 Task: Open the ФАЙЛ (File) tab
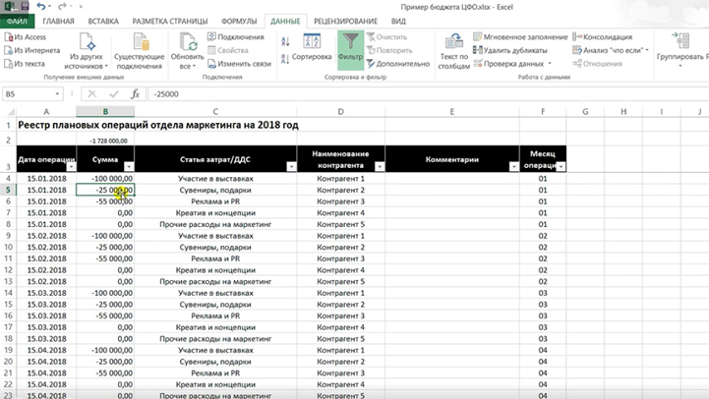(x=17, y=22)
